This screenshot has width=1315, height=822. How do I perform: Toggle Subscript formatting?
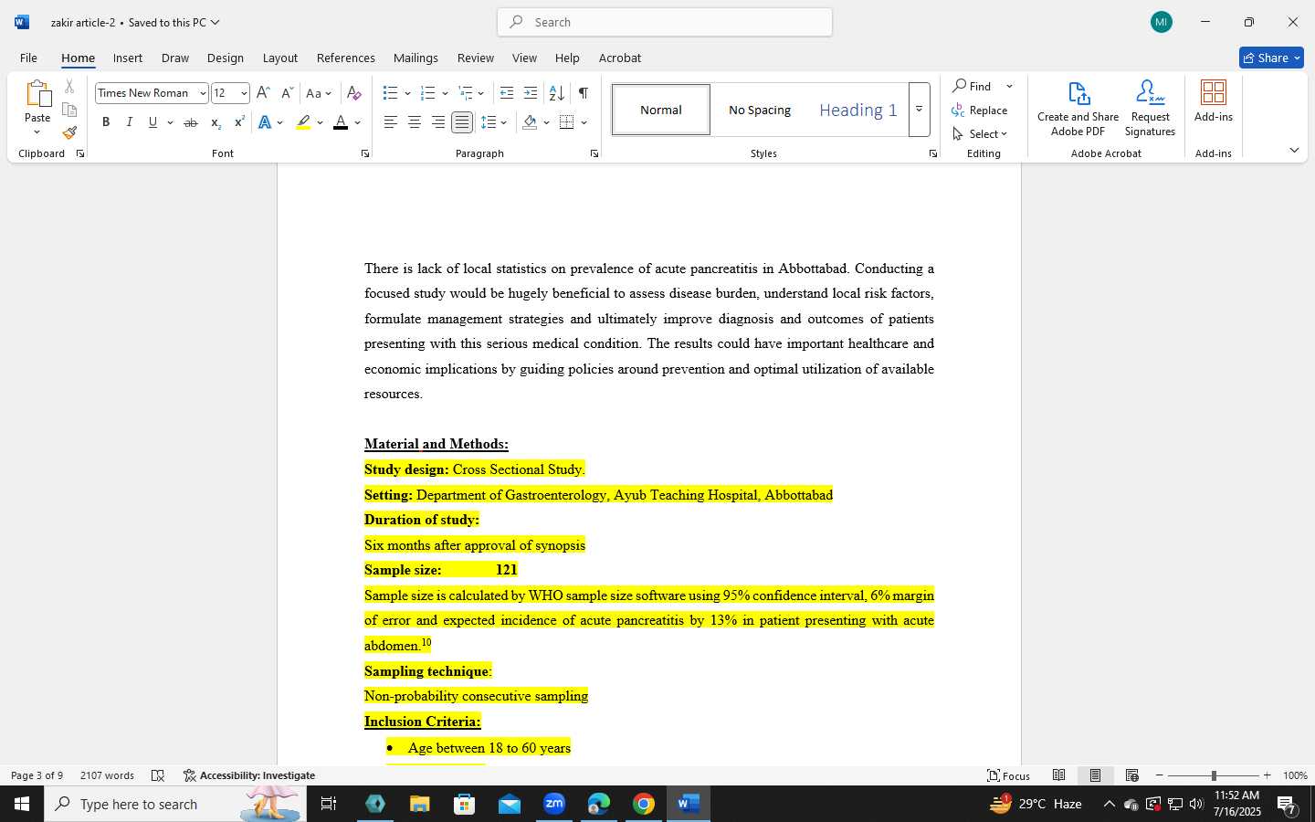(216, 122)
